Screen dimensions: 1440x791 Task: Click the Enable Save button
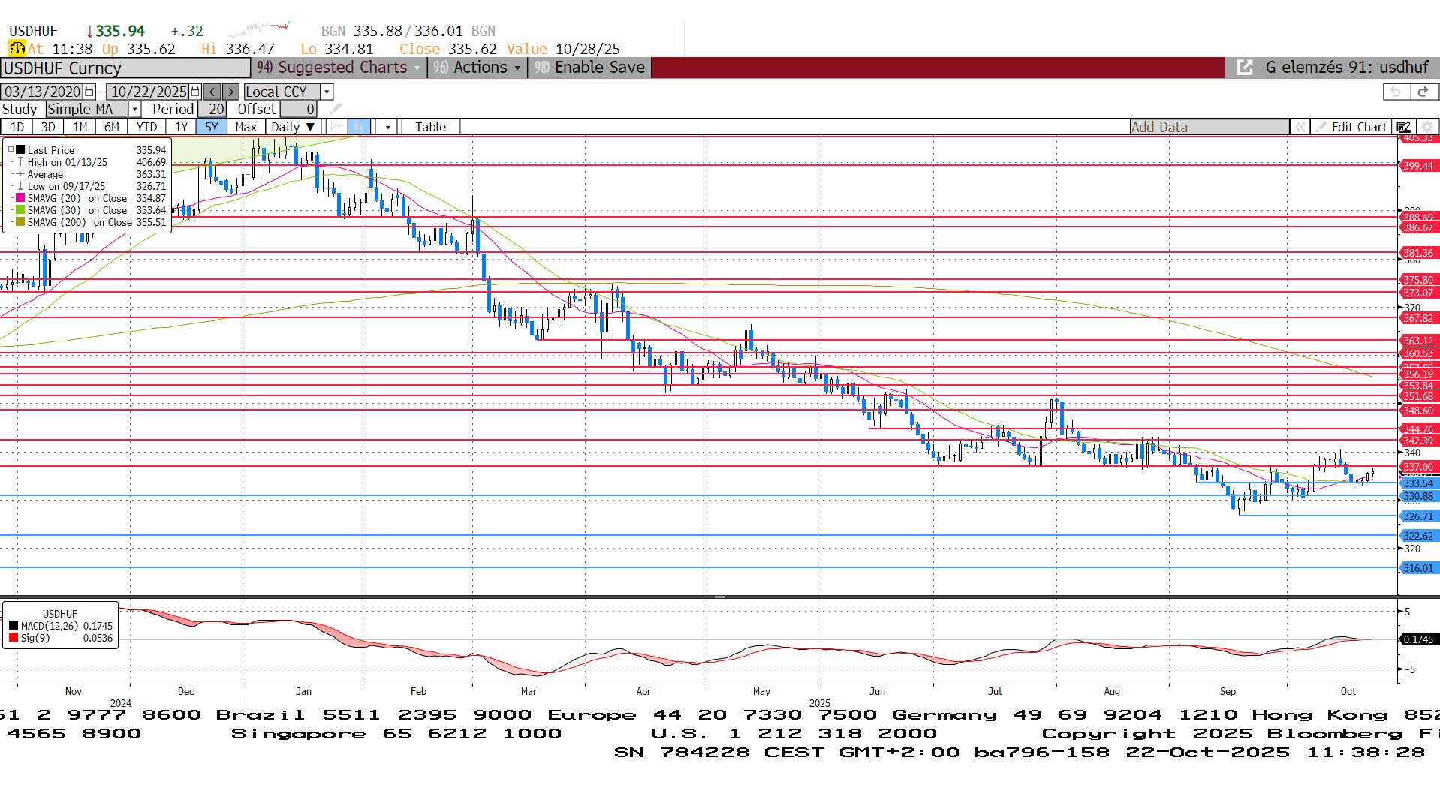(590, 68)
